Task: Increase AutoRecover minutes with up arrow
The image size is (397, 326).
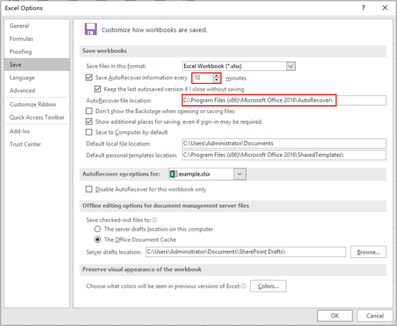Action: pos(216,76)
